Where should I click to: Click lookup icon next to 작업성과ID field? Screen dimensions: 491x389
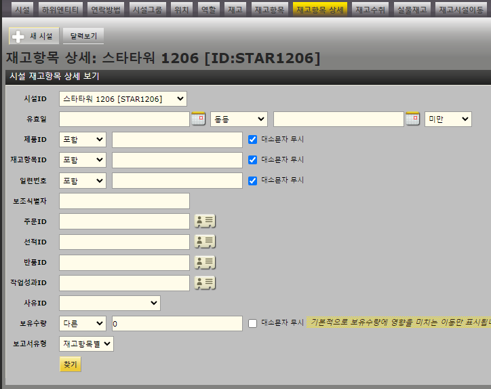tap(205, 282)
